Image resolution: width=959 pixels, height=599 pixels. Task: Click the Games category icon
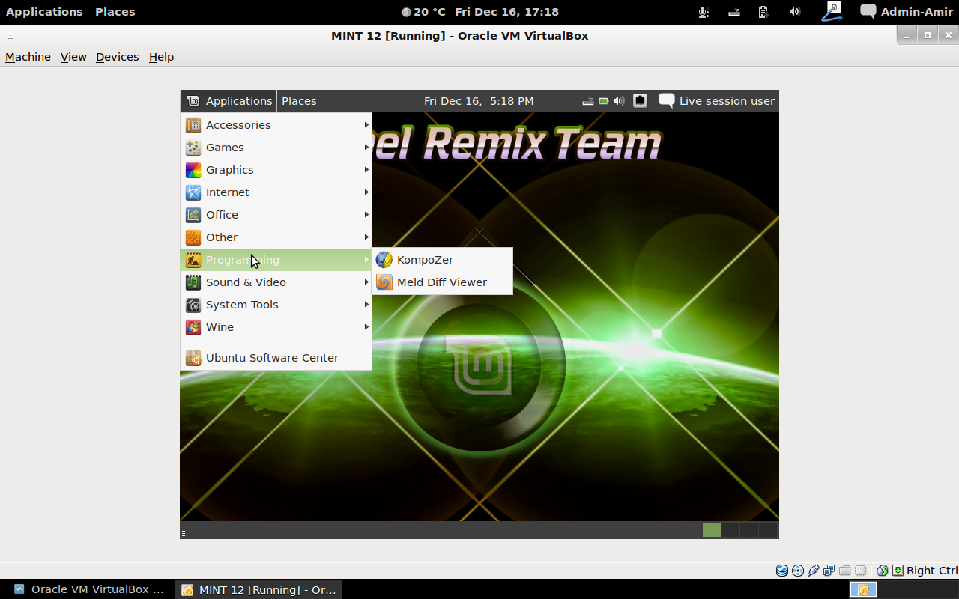click(193, 148)
